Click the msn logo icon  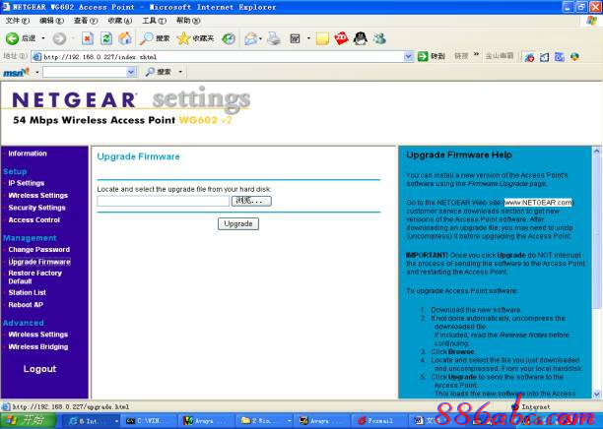point(16,72)
